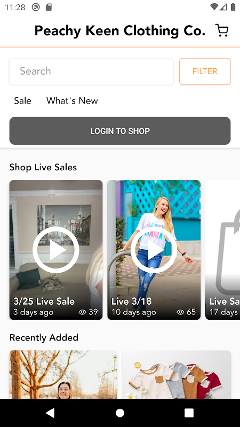Tap the Shop Live Sales heading

click(43, 167)
